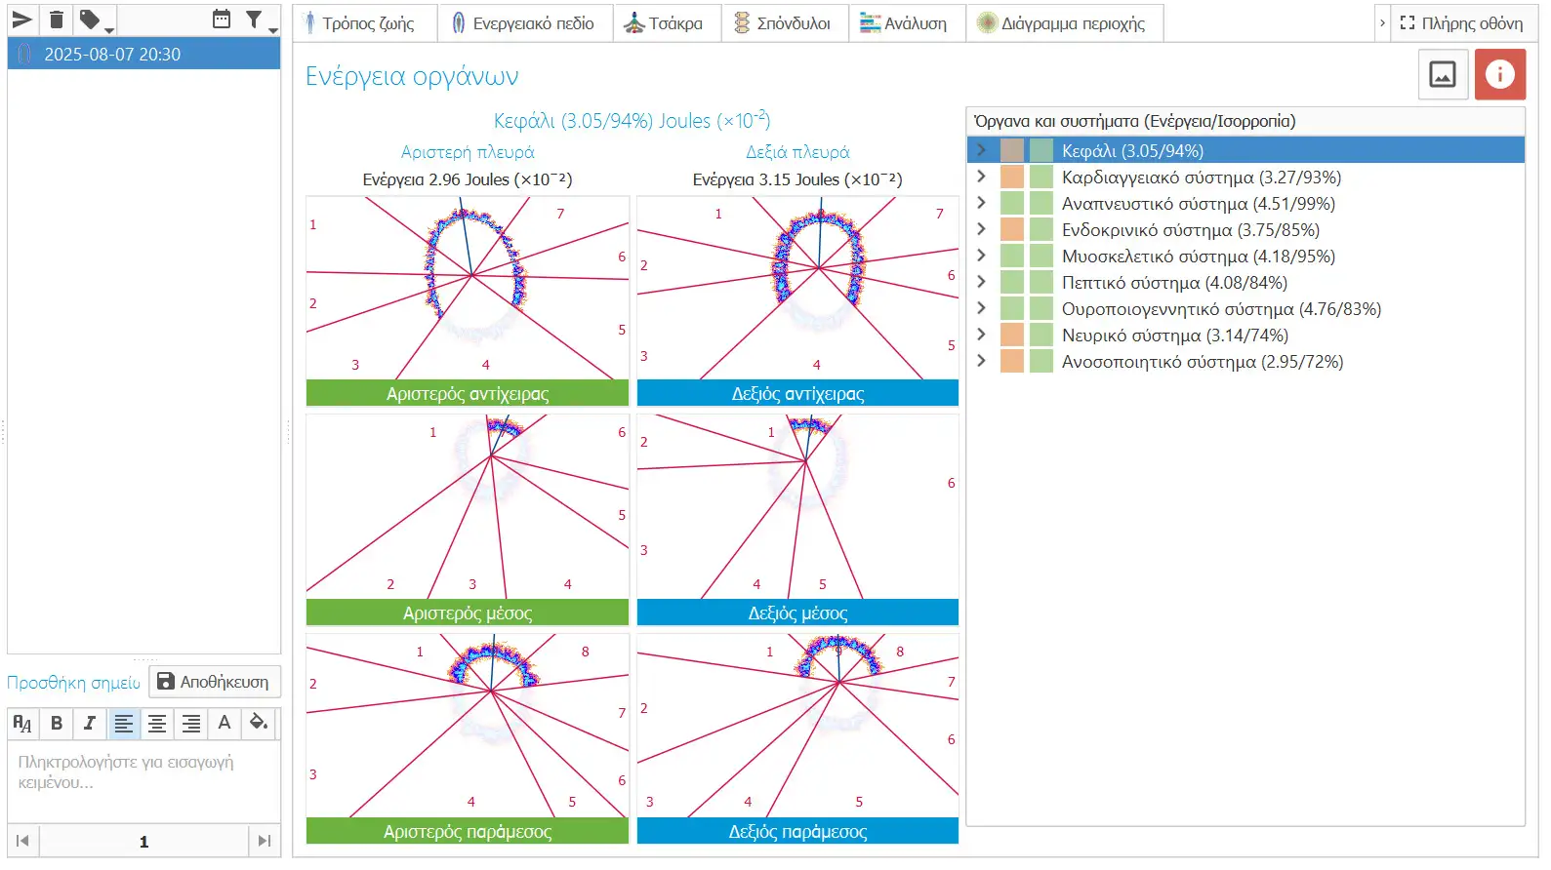Image resolution: width=1551 pixels, height=870 pixels.
Task: Click the Αποθήκευση save button
Action: click(215, 682)
